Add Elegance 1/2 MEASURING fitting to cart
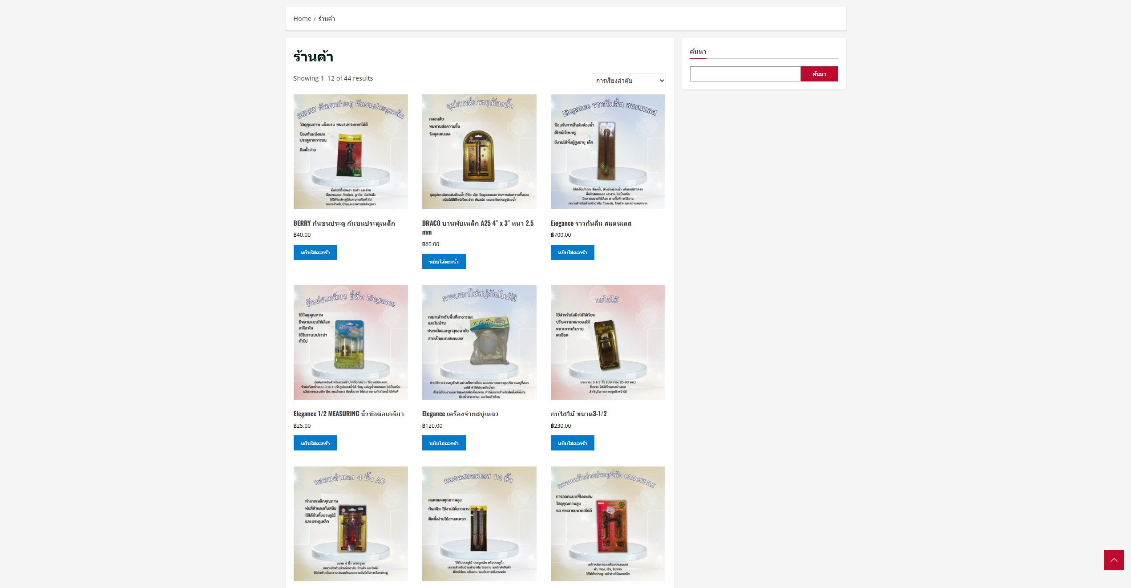1131x588 pixels. pos(315,443)
